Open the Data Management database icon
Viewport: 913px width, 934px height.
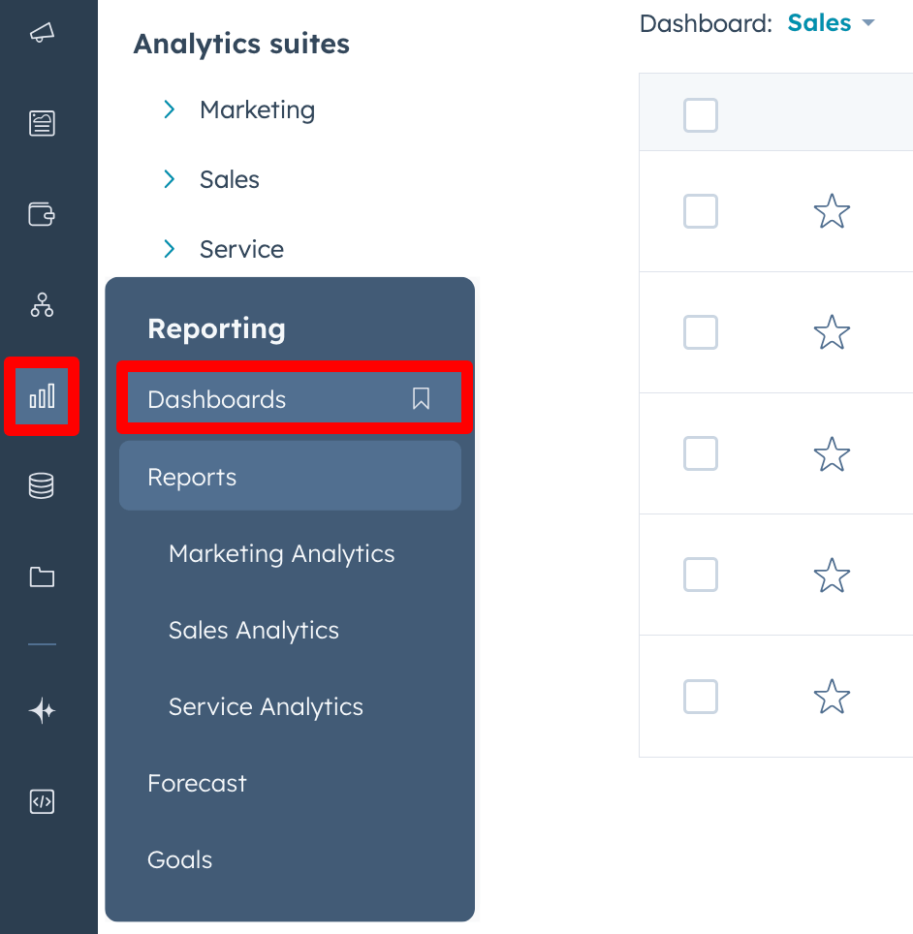point(42,486)
